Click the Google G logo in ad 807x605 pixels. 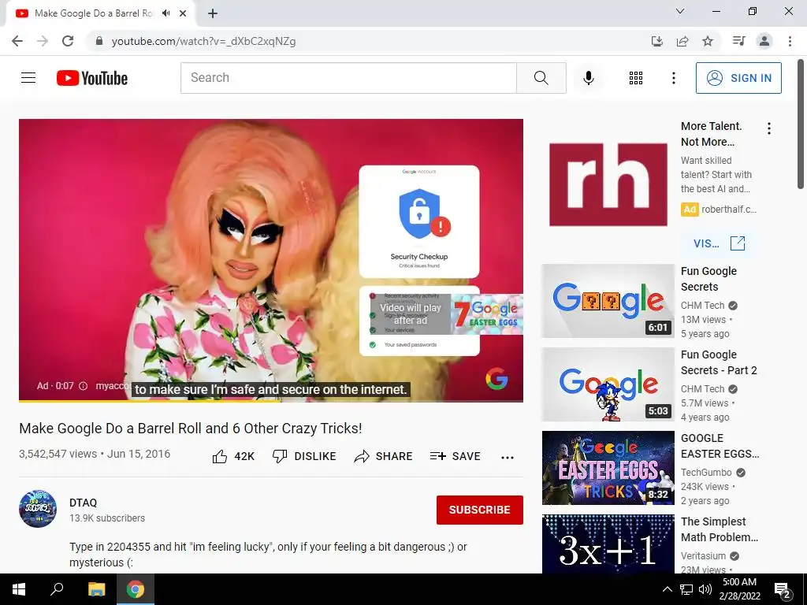(x=496, y=379)
